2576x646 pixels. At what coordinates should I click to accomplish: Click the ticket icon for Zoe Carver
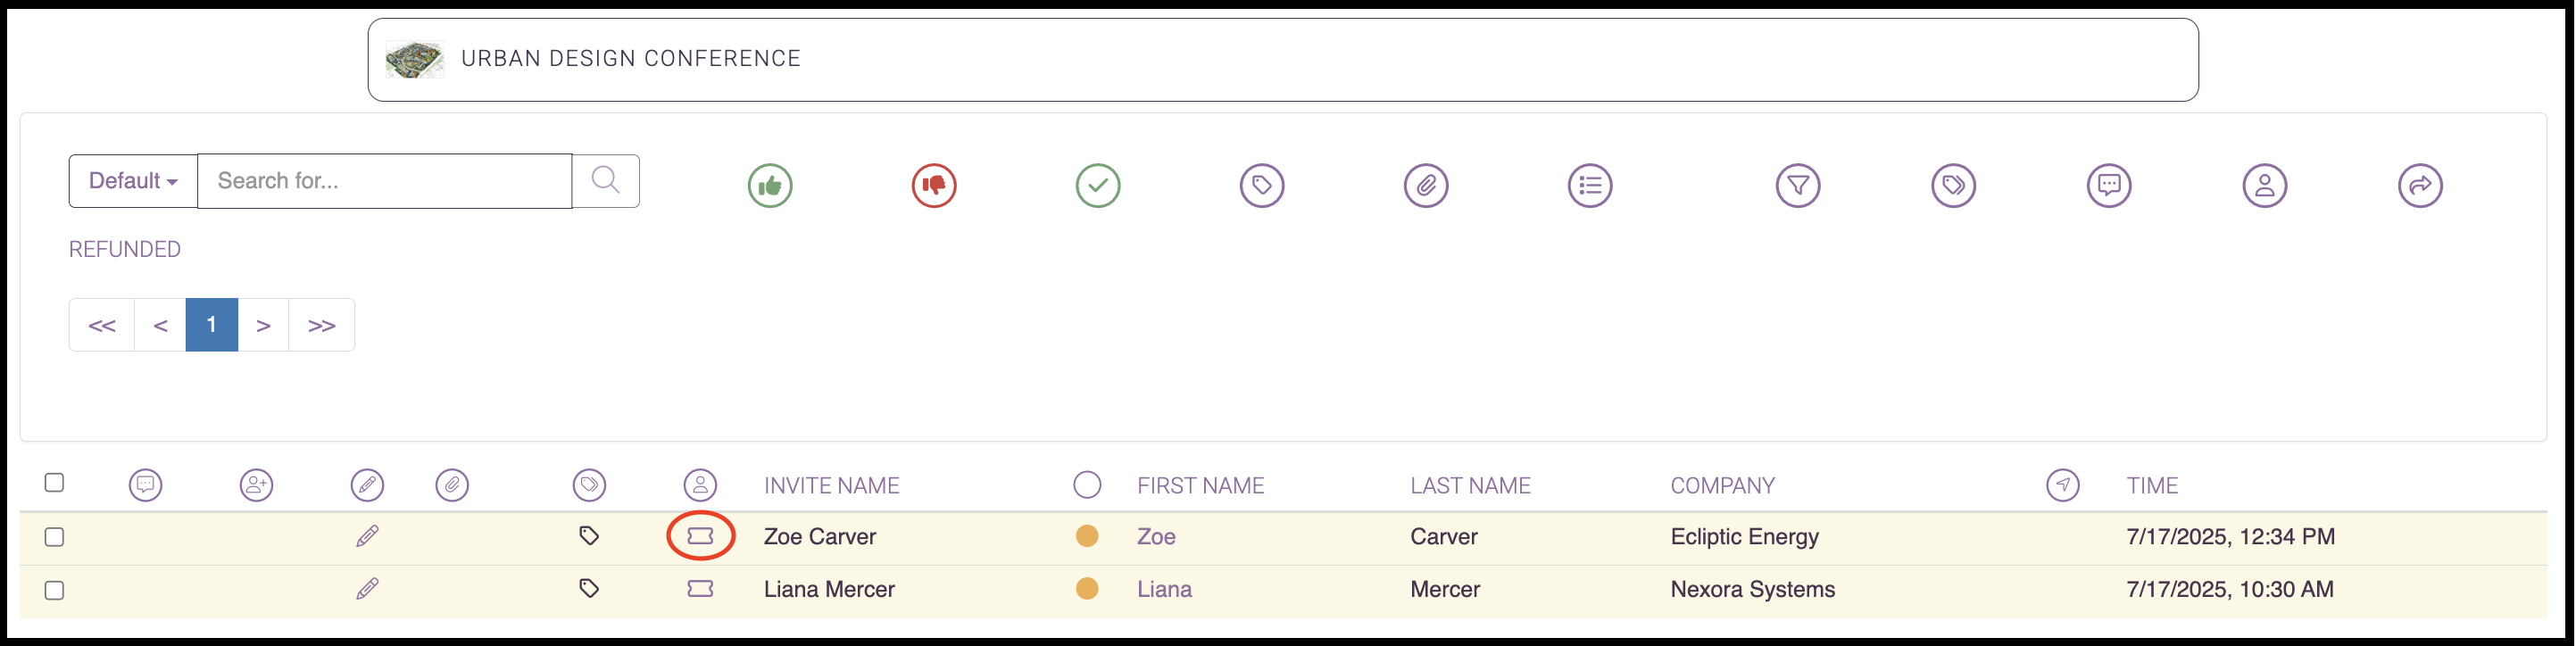[x=700, y=536]
